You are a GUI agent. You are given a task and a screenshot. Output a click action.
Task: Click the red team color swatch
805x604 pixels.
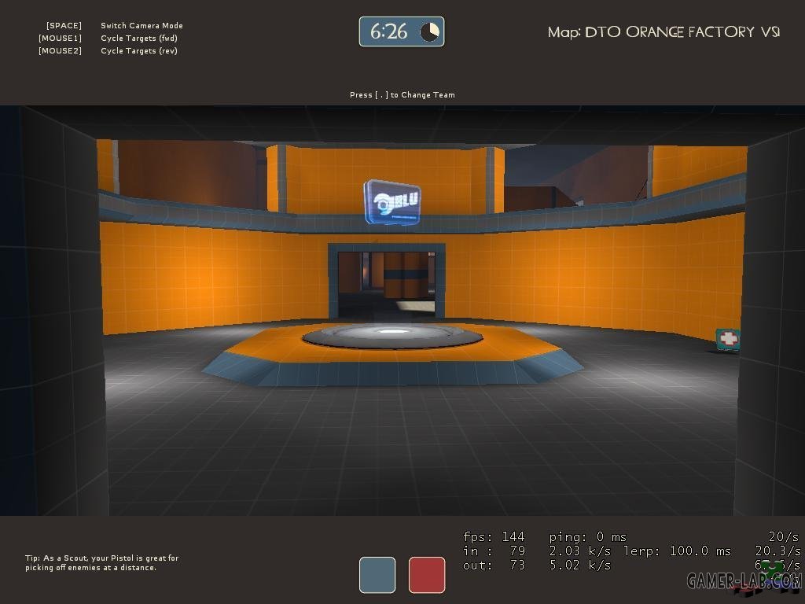tap(427, 575)
